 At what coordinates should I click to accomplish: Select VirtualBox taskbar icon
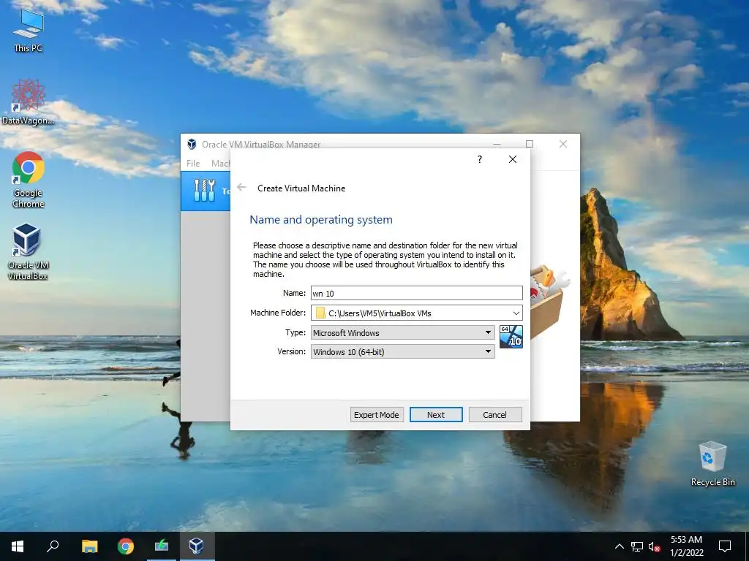[x=196, y=546]
